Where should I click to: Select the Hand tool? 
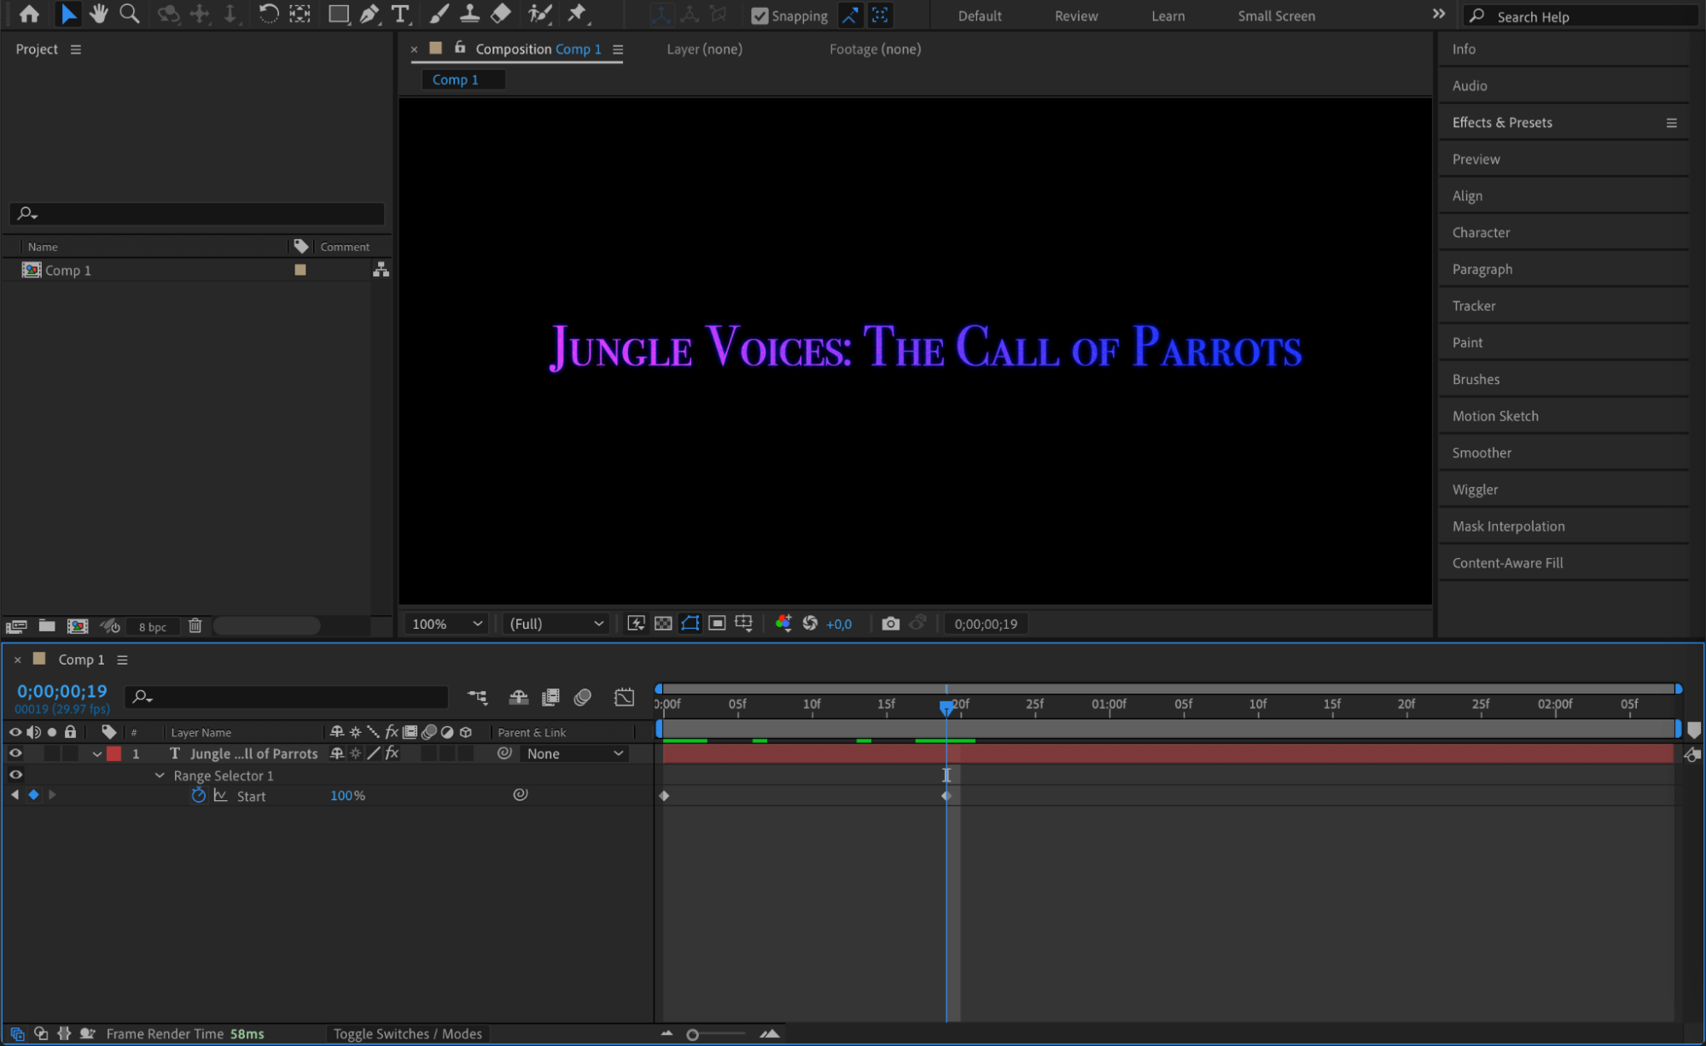tap(99, 14)
